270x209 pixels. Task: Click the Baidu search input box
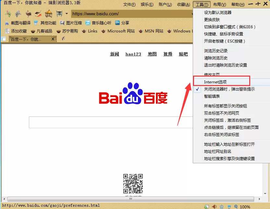[x=111, y=122]
